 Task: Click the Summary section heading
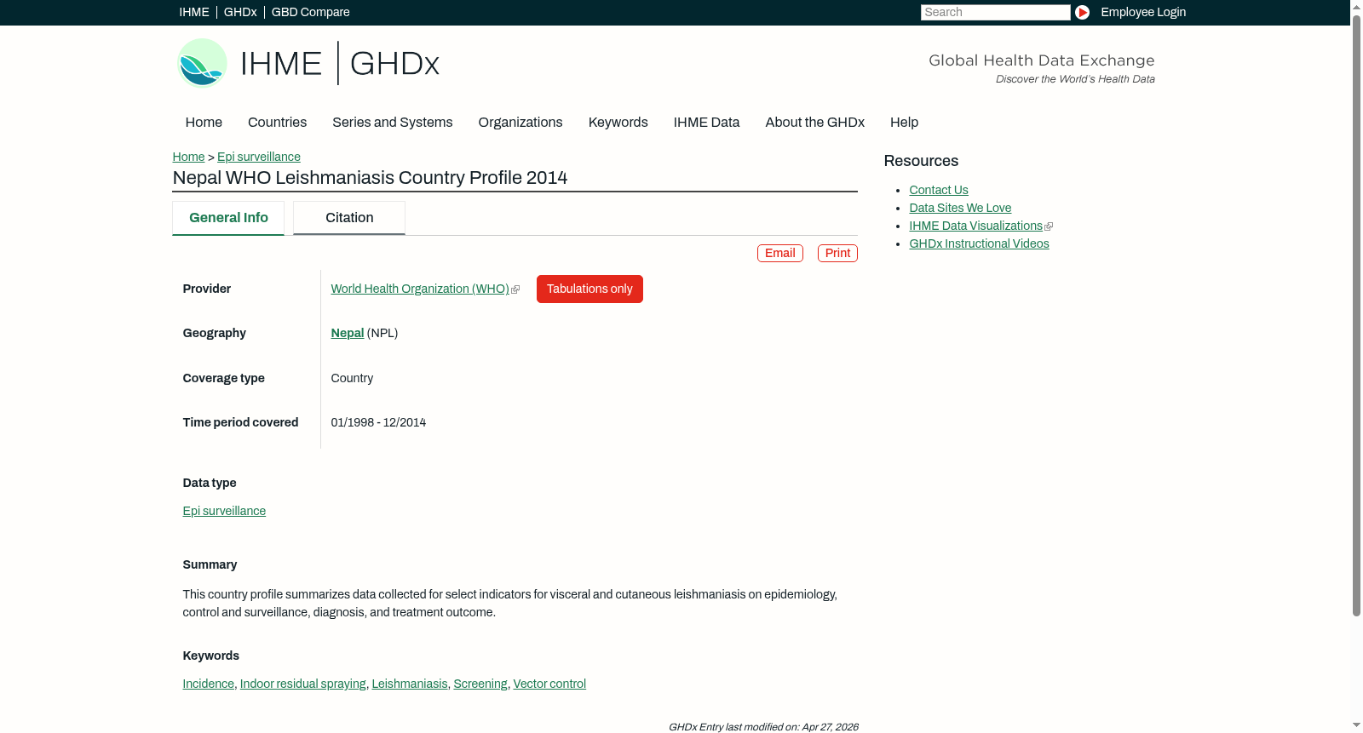click(x=210, y=565)
